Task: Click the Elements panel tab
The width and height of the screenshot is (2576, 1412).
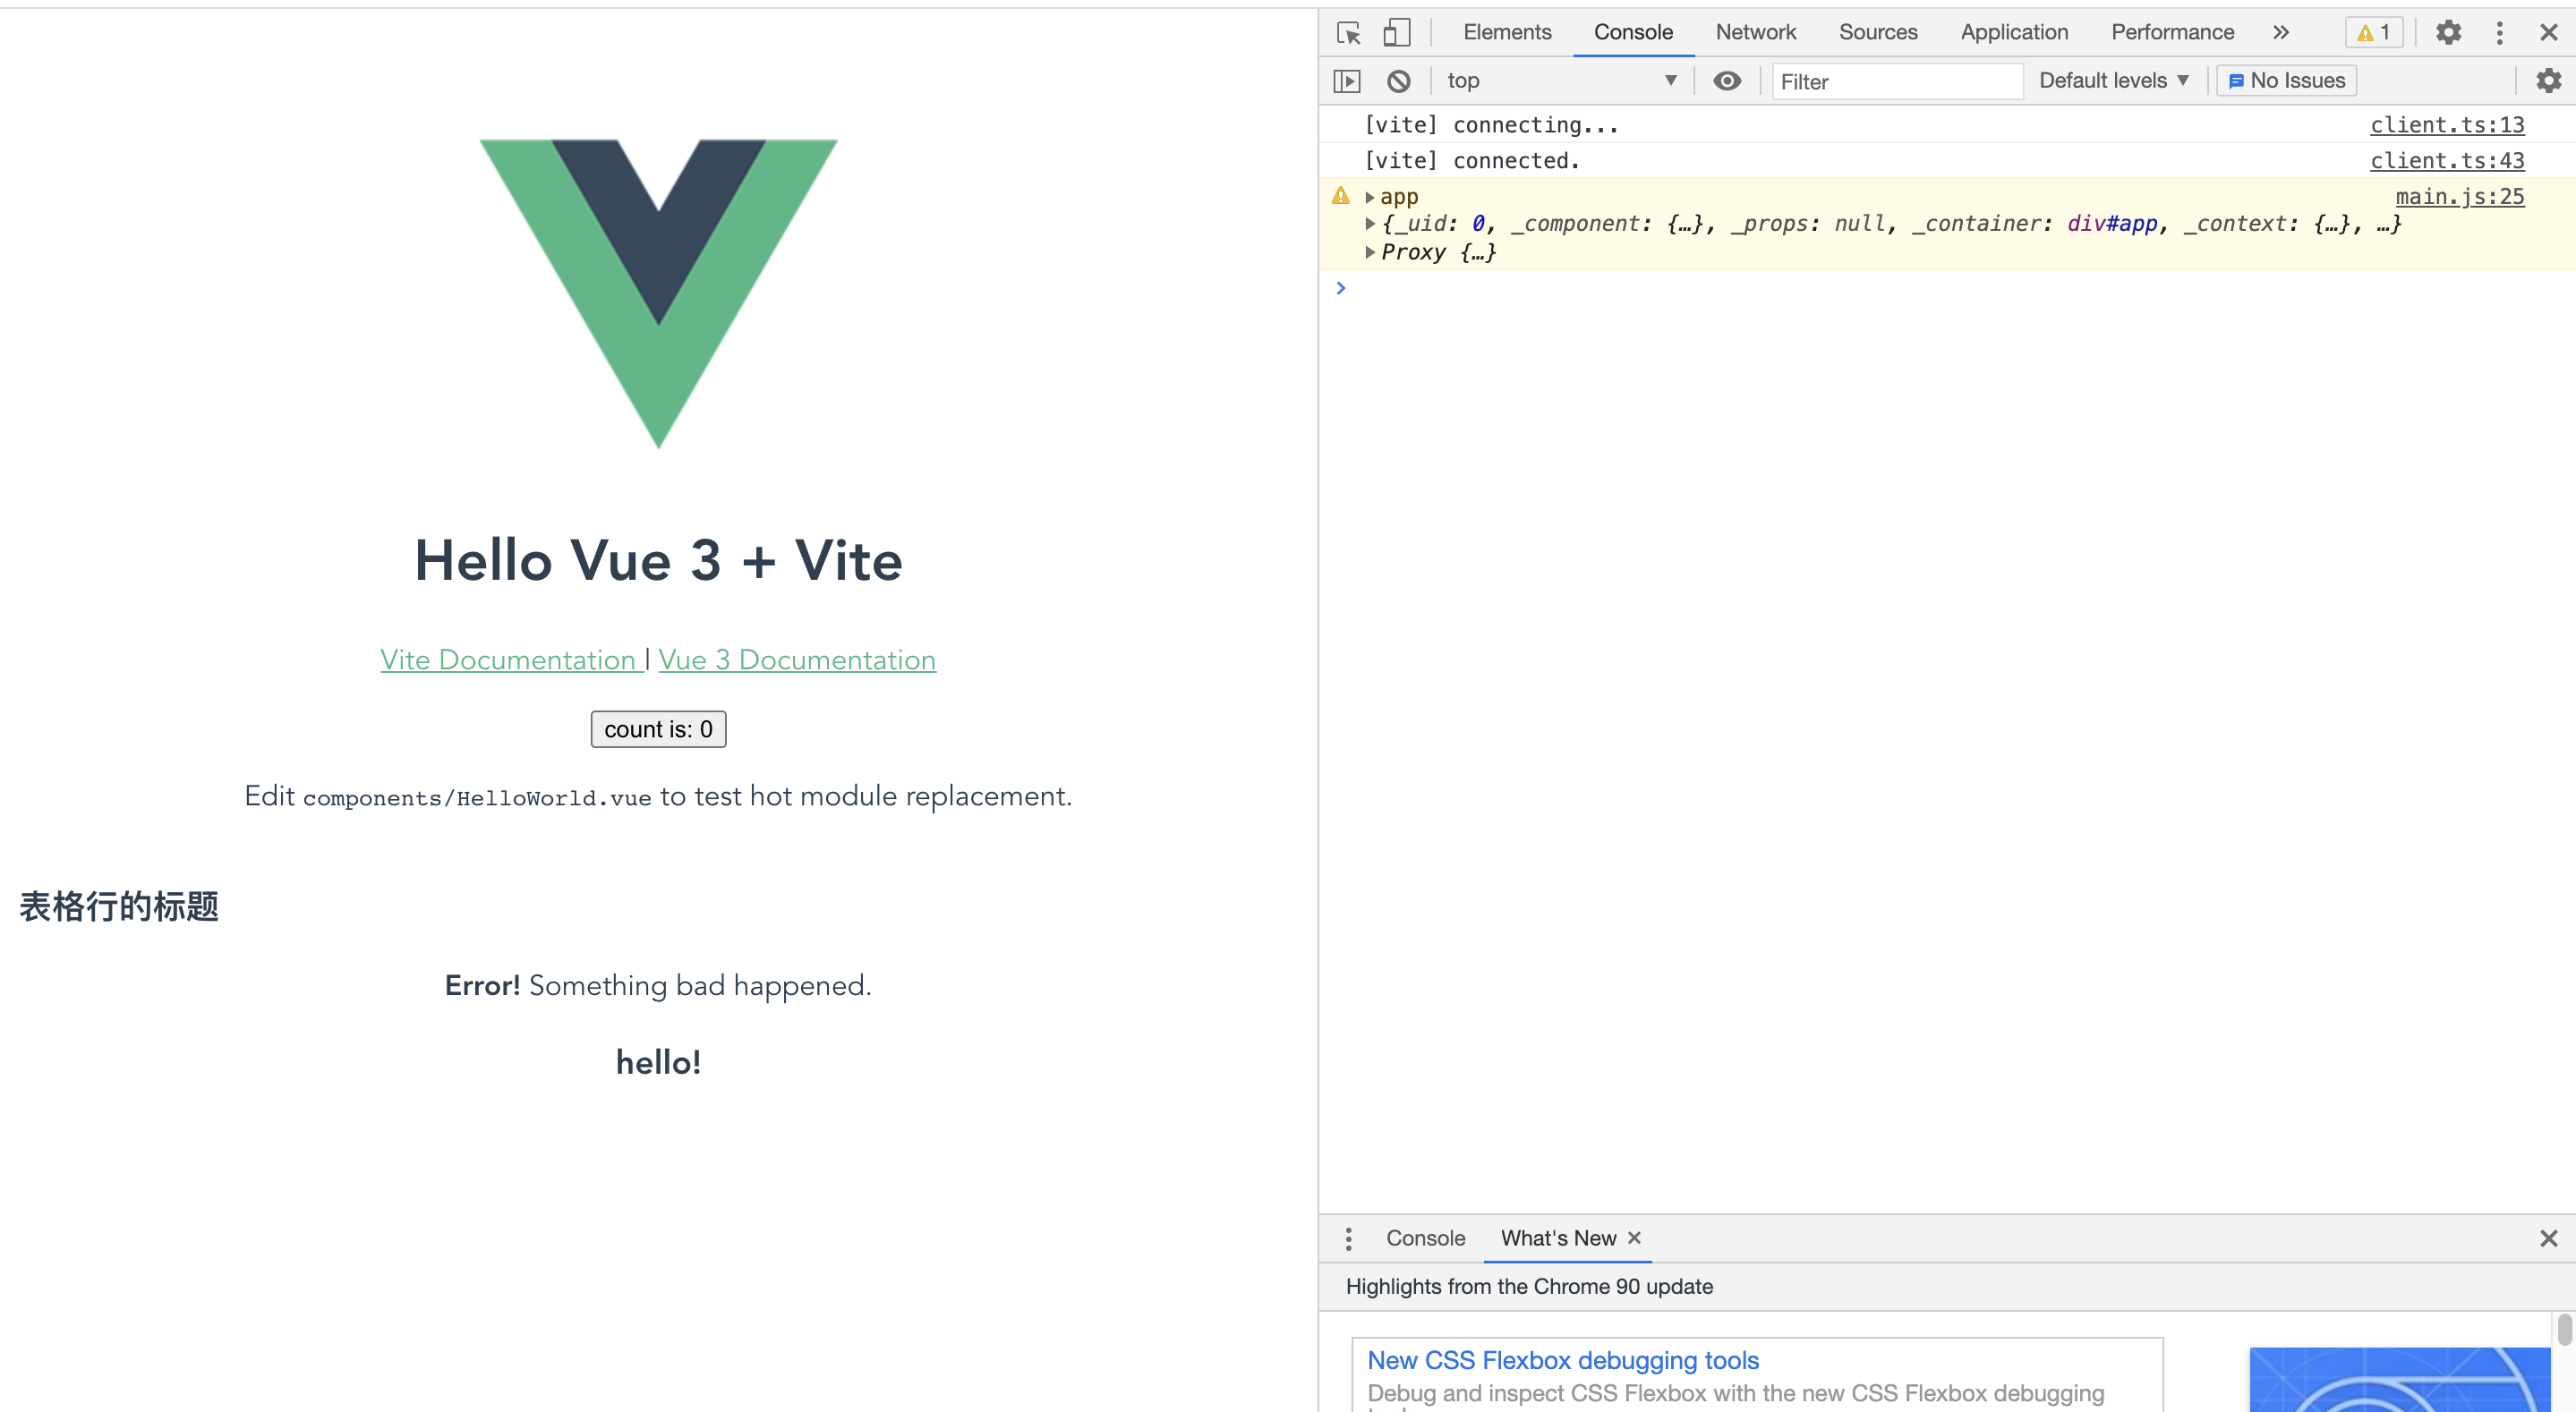Action: pos(1506,31)
